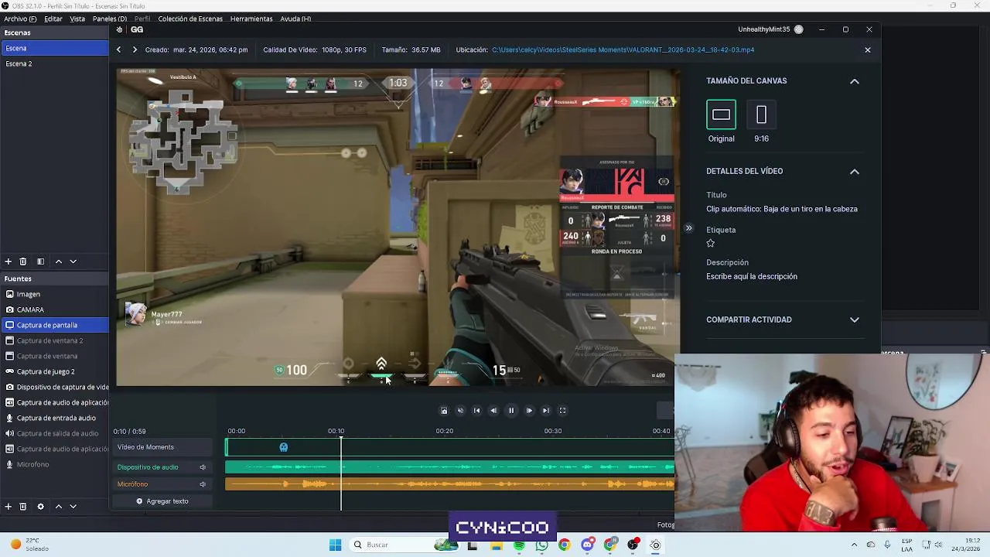Select the Captura de juego 2 source
Screen dimensions: 990x557
click(54, 371)
